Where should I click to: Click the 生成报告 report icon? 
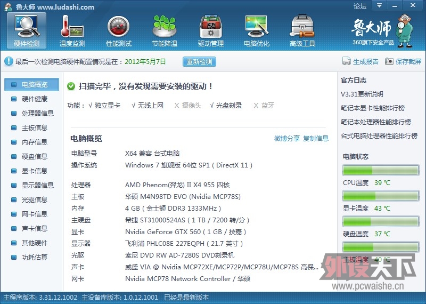pos(347,61)
